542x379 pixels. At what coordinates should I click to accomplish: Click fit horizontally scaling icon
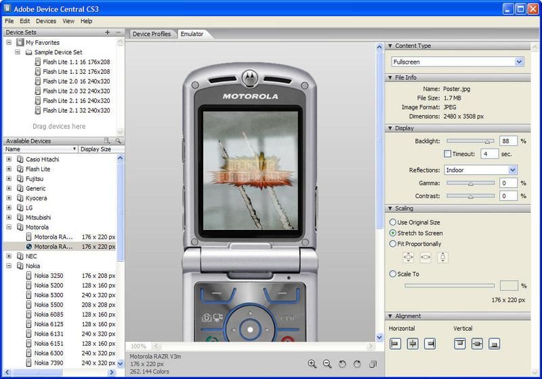[x=425, y=257]
